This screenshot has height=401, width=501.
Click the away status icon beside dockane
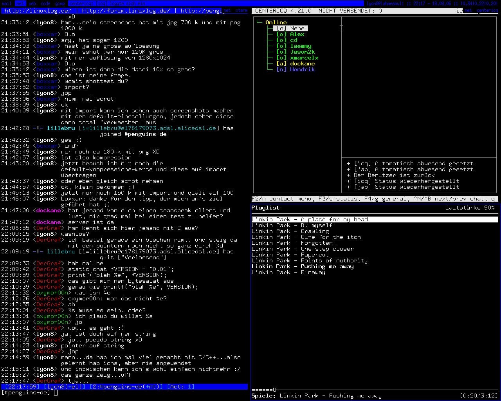point(281,63)
